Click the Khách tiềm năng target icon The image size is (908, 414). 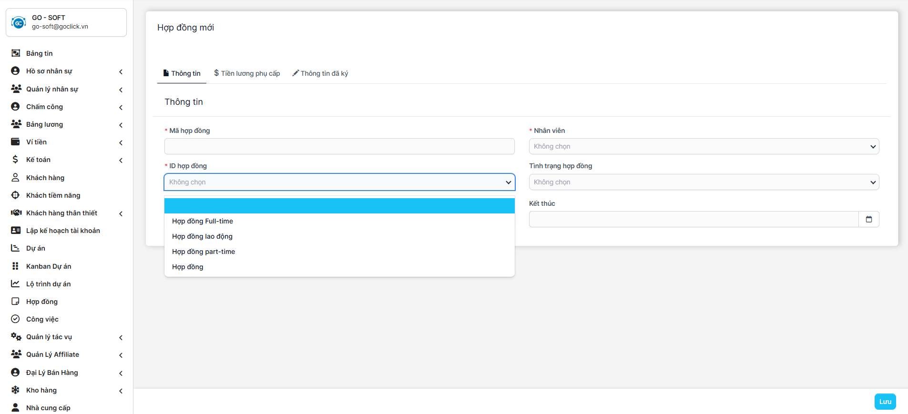(15, 195)
